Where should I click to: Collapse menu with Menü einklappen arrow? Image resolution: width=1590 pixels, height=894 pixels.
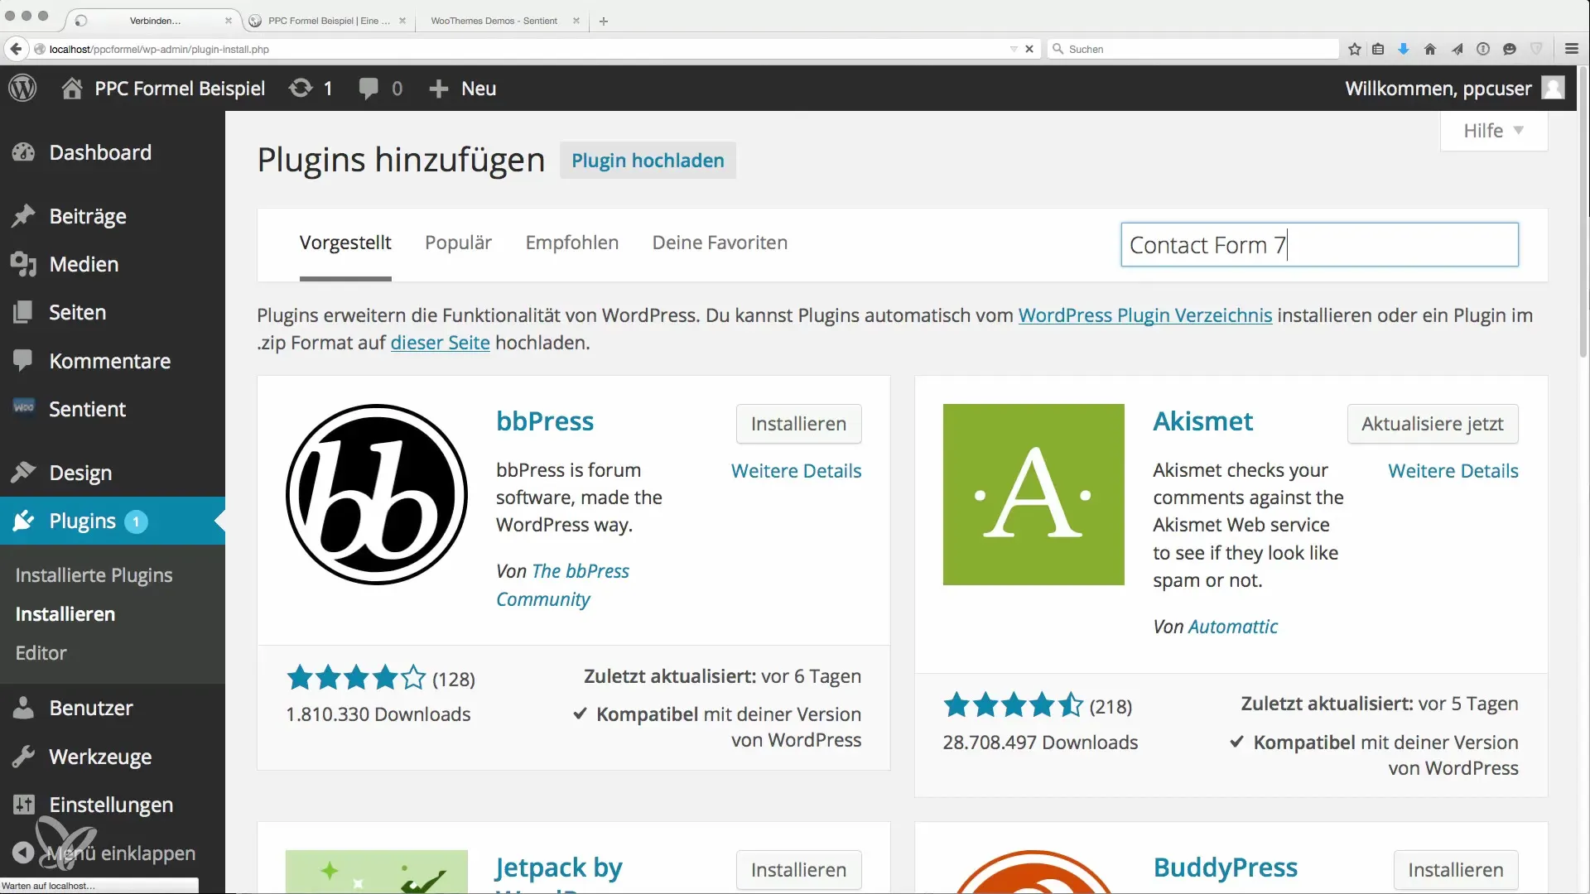point(23,853)
